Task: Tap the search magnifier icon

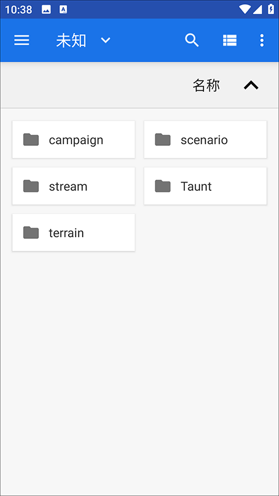Action: 192,41
